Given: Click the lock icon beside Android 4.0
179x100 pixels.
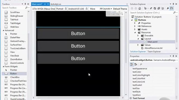Looking at the screenshot, I should point(87,9).
